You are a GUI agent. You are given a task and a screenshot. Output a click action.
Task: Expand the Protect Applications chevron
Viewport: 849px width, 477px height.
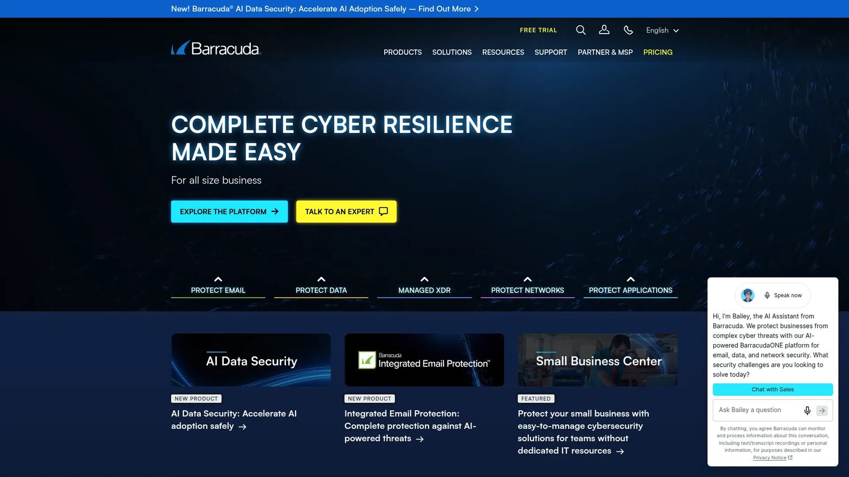tap(631, 279)
